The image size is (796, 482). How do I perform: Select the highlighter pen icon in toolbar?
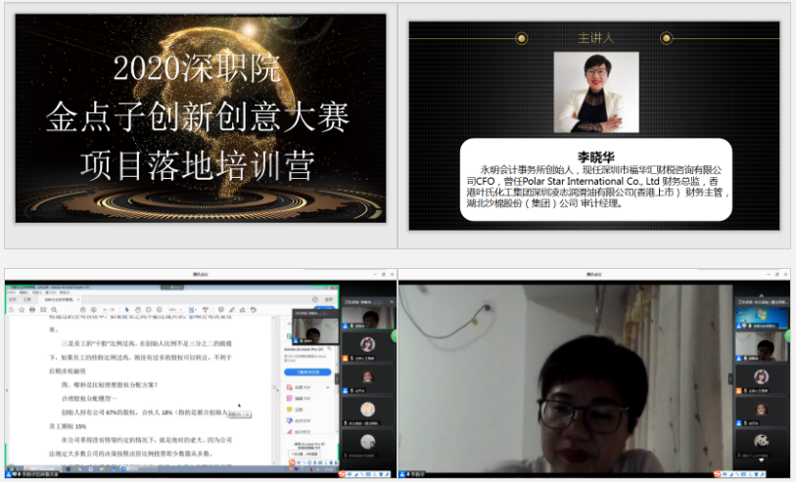(232, 310)
